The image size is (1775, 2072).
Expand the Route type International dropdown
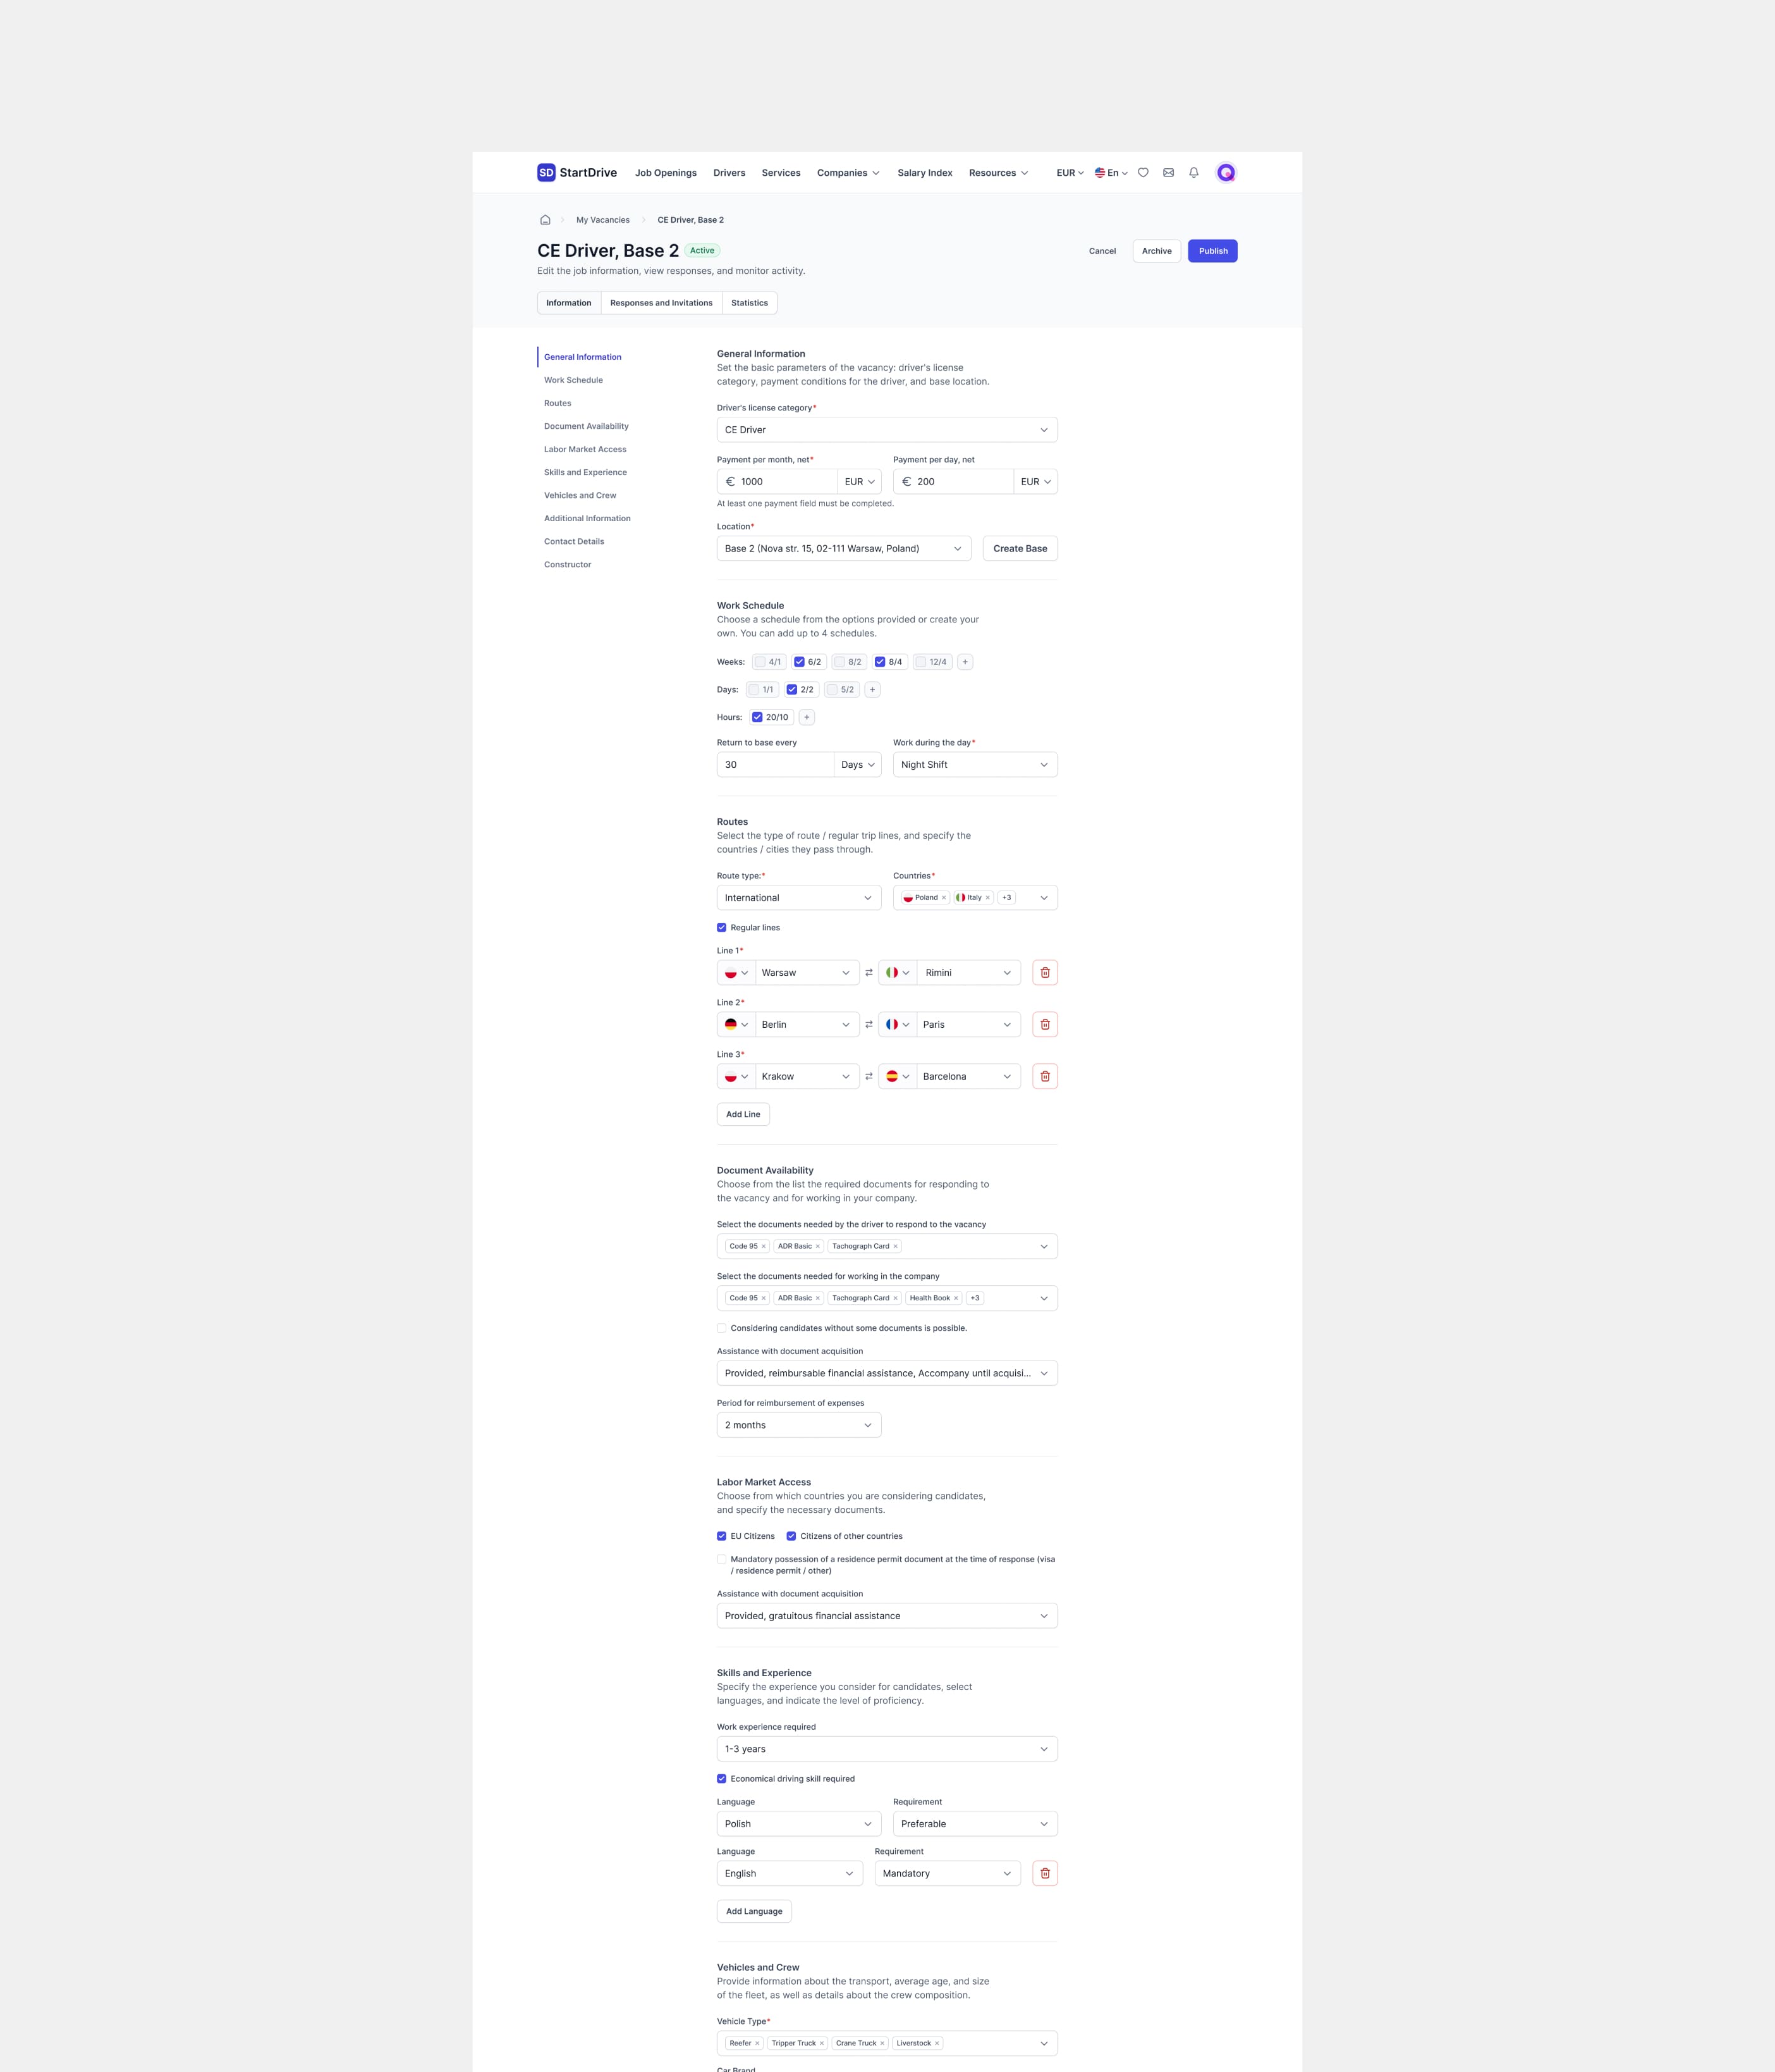click(x=798, y=898)
